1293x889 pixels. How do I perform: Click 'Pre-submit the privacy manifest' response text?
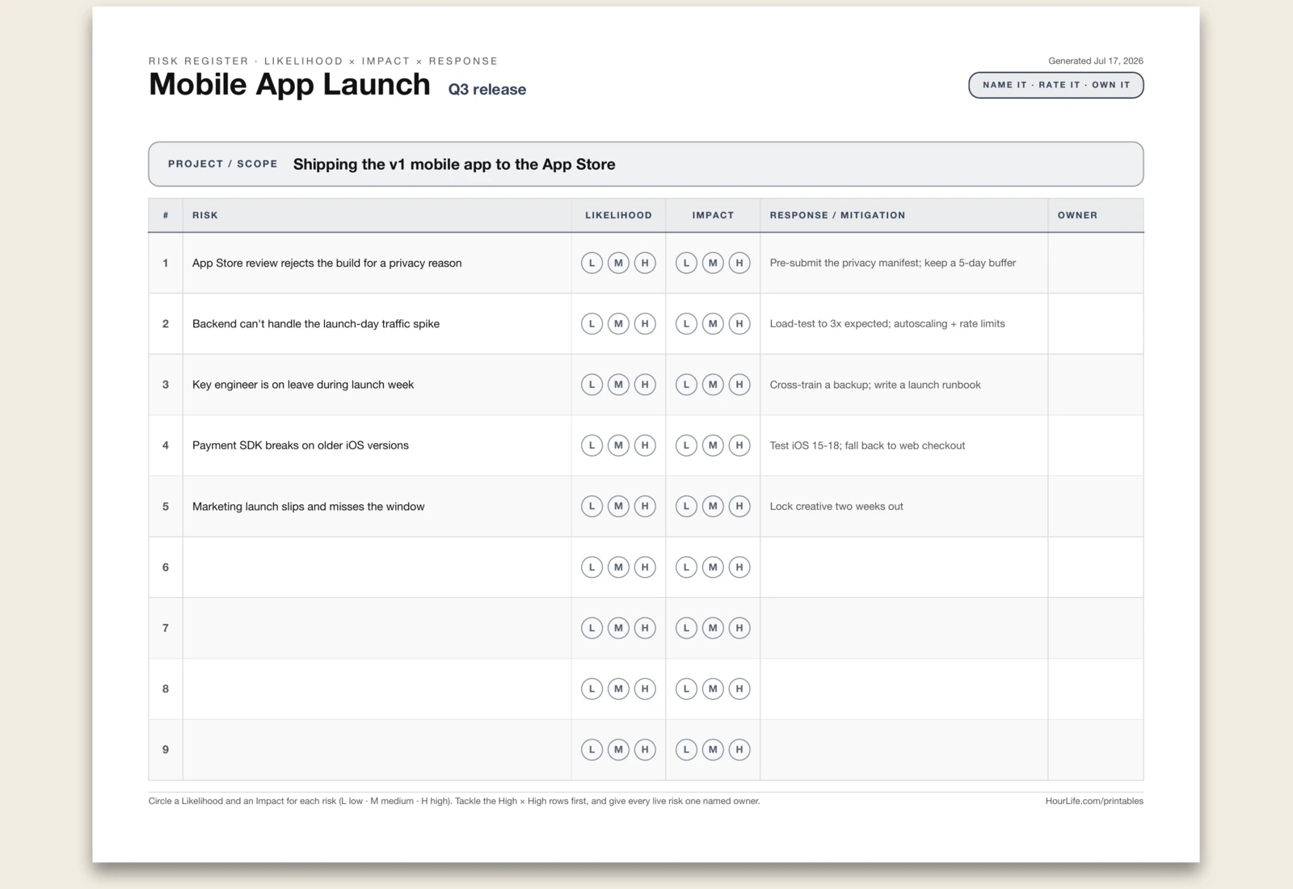(x=893, y=263)
